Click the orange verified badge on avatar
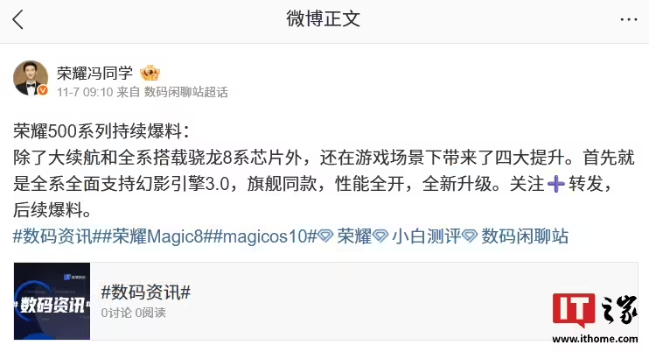 43,90
